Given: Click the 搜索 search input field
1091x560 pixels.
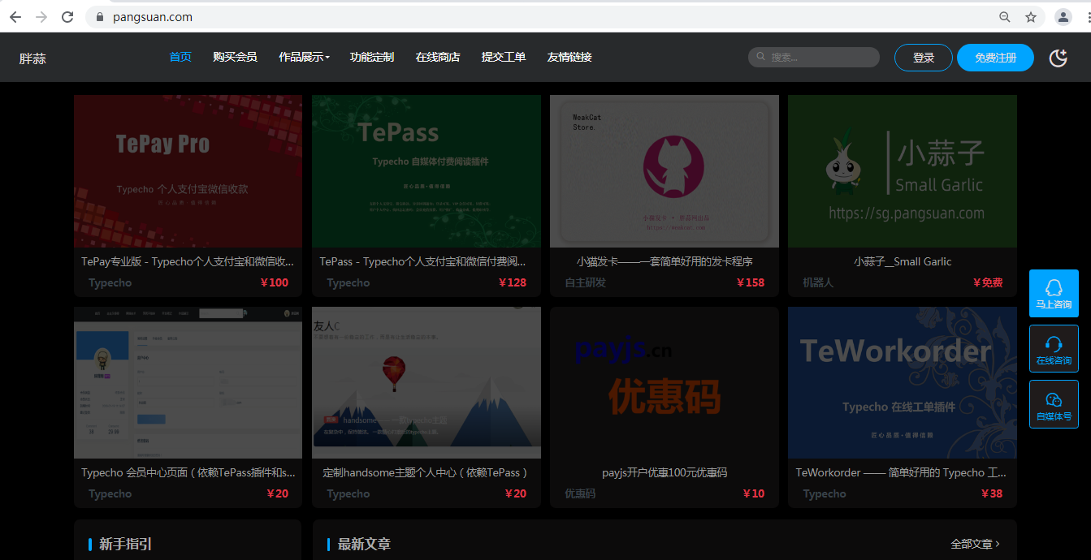Looking at the screenshot, I should click(820, 58).
